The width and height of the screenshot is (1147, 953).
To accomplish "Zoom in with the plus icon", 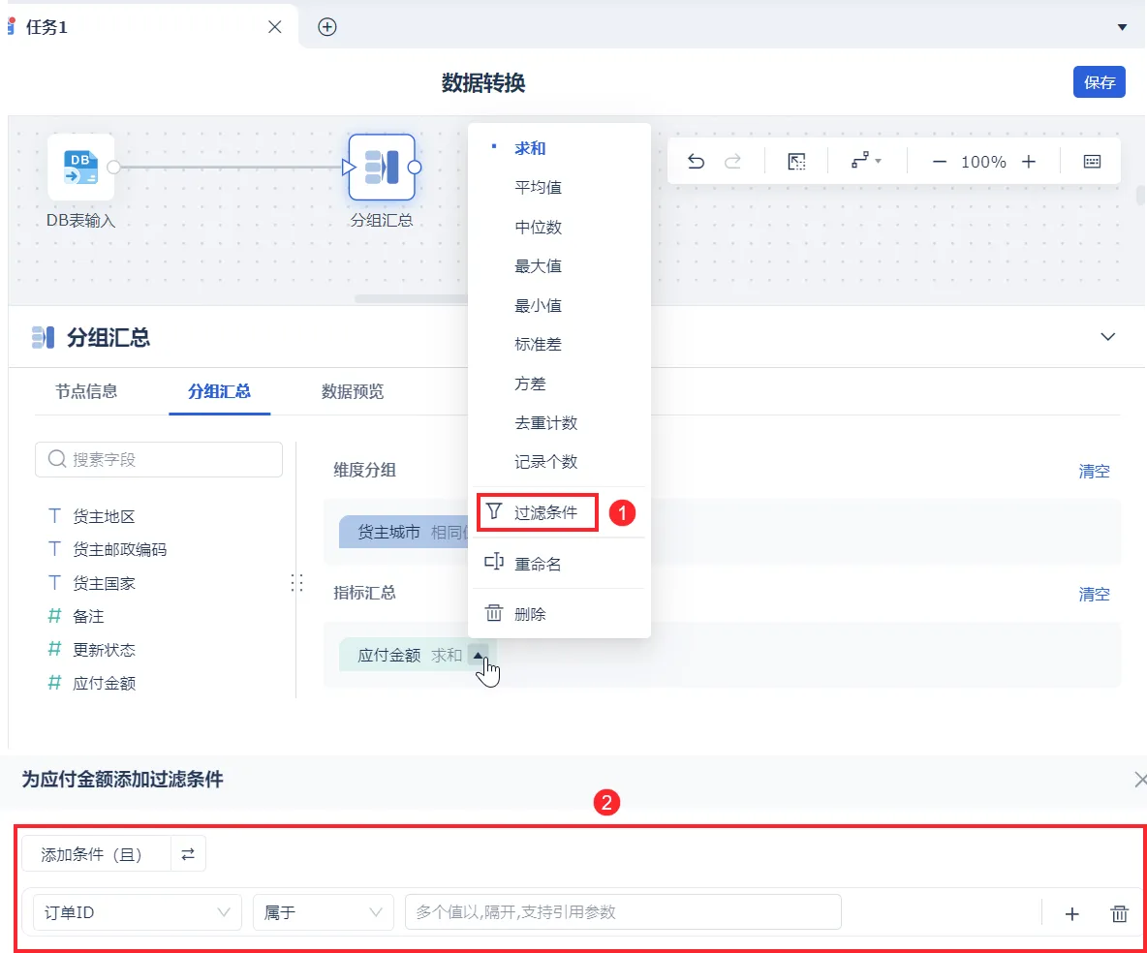I will (1029, 162).
